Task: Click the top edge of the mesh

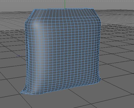Action: (x=64, y=9)
